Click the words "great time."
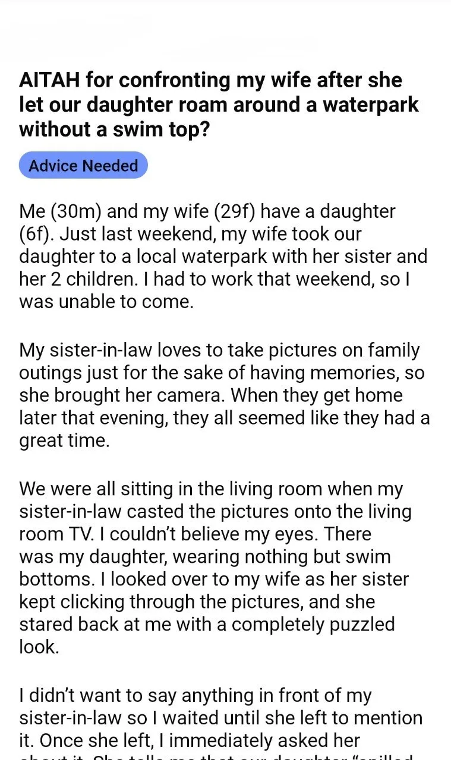Image resolution: width=451 pixels, height=760 pixels. [x=64, y=441]
